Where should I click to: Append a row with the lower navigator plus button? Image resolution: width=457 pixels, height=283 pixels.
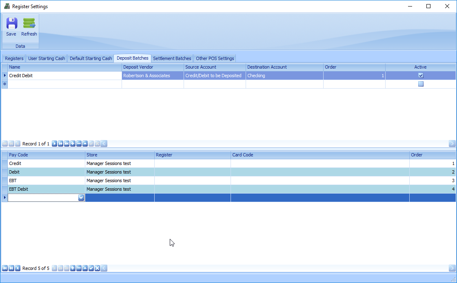73,268
